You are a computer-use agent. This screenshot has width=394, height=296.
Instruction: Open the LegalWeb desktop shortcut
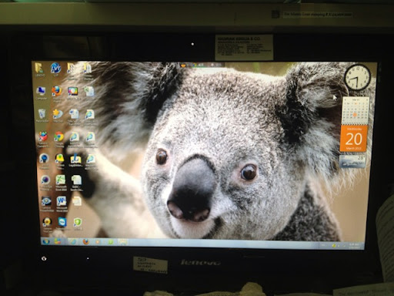(x=75, y=160)
